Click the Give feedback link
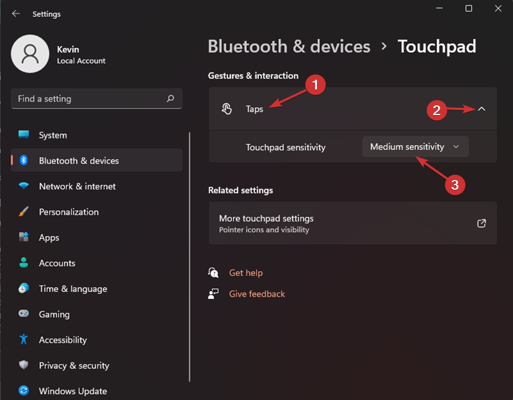Image resolution: width=513 pixels, height=400 pixels. [256, 294]
